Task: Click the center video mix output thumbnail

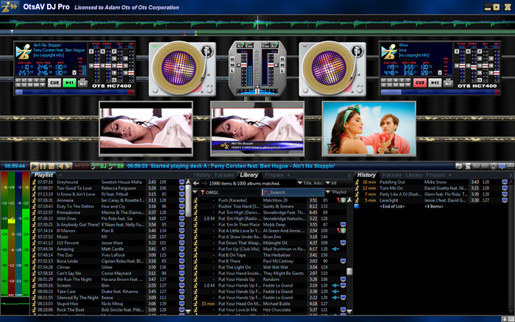Action: tap(257, 129)
